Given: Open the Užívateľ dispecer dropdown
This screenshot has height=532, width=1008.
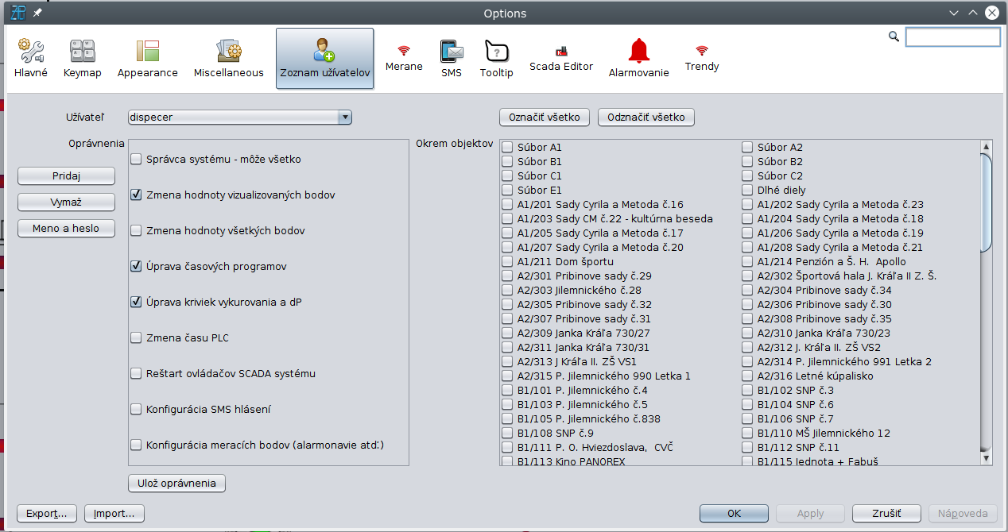Looking at the screenshot, I should (239, 118).
